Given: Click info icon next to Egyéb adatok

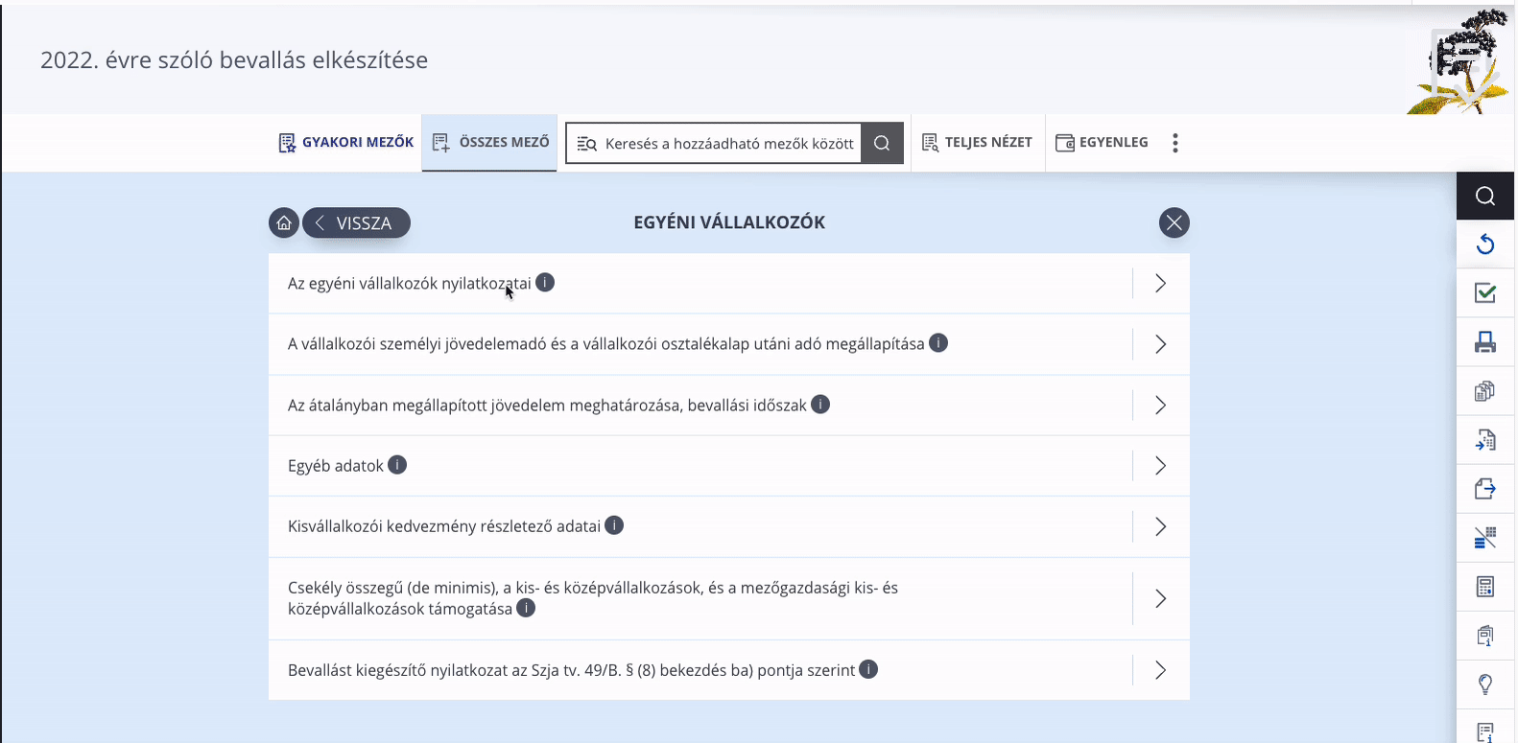Looking at the screenshot, I should coord(397,465).
